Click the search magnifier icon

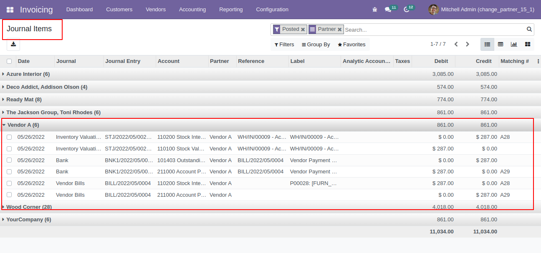point(529,29)
